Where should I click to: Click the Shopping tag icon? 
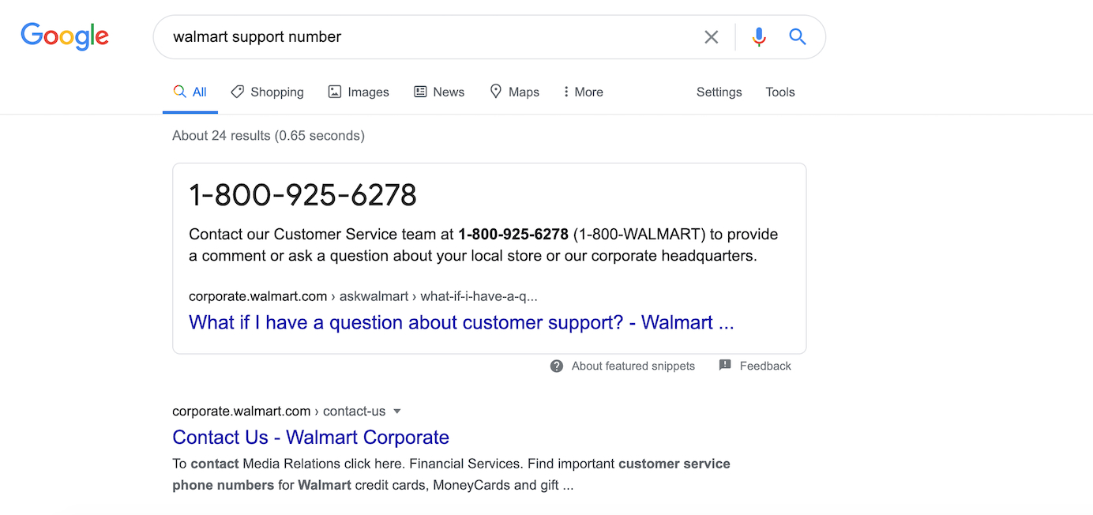click(x=237, y=92)
